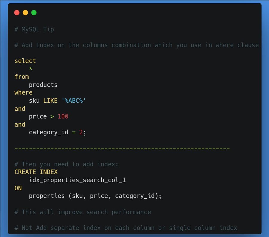Viewport: 269px width, 237px height.
Task: Click the 'properties' table name
Action: pyautogui.click(x=47, y=196)
